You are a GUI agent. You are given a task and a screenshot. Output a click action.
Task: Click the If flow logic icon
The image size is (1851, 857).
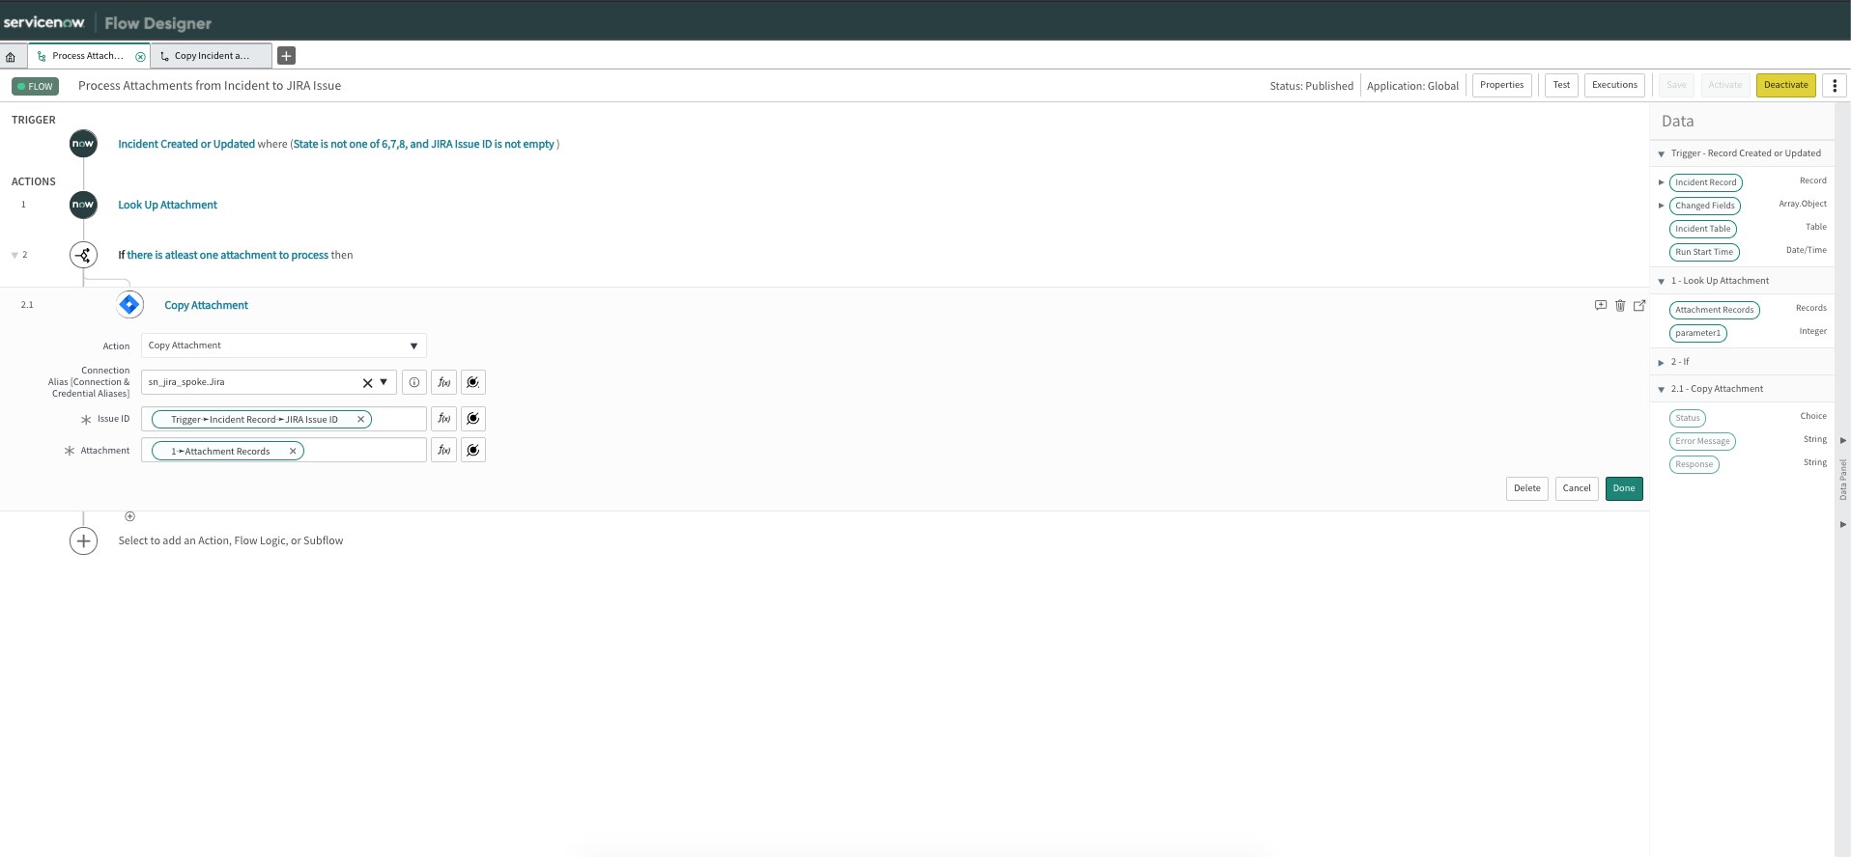point(83,255)
